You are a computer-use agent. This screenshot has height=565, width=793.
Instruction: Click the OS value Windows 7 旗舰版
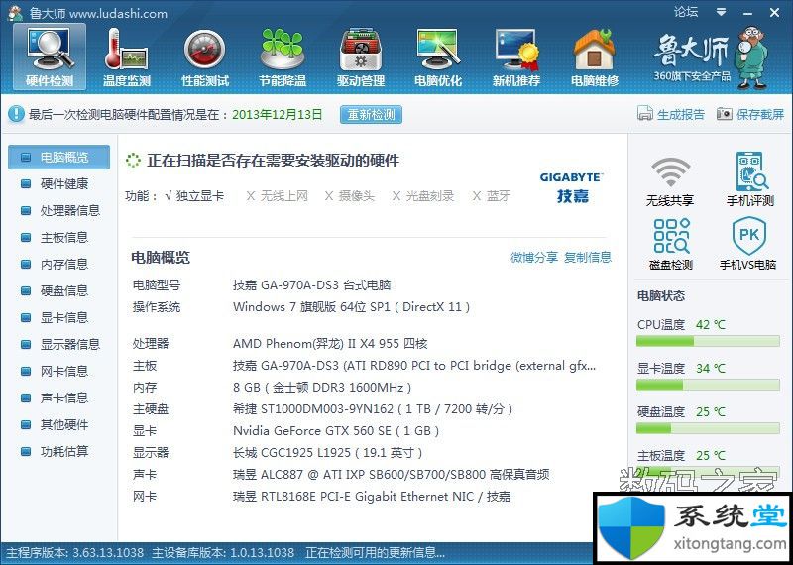point(352,307)
